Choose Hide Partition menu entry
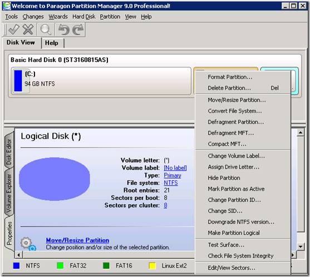Image resolution: width=310 pixels, height=277 pixels. click(x=243, y=178)
